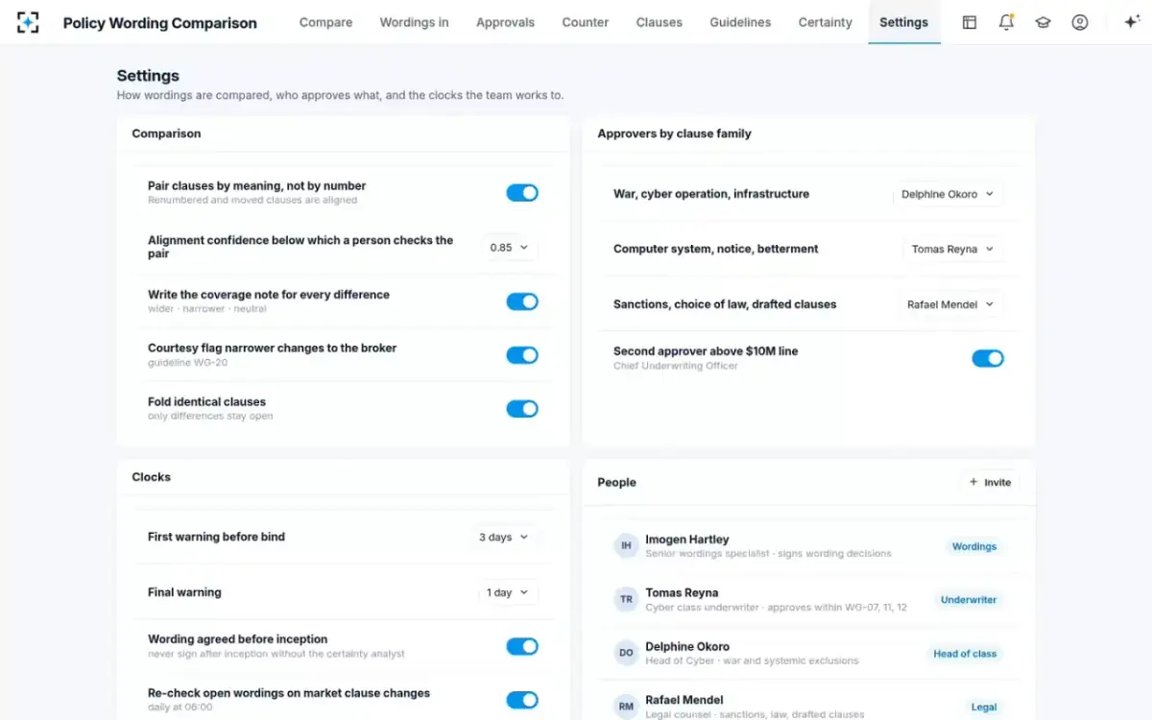
Task: Click 'Approvers by clause family' heading
Action: click(x=675, y=133)
